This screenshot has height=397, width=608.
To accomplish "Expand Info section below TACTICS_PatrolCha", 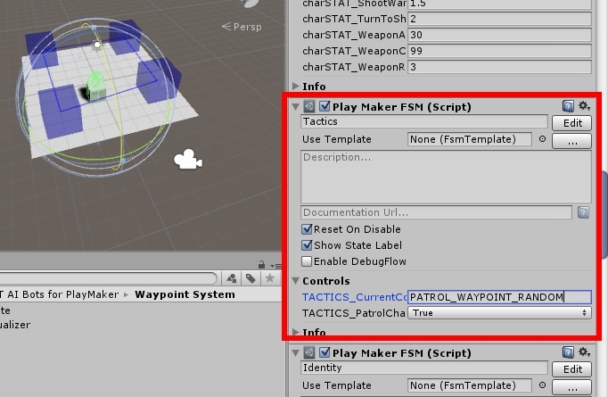I will coord(295,332).
